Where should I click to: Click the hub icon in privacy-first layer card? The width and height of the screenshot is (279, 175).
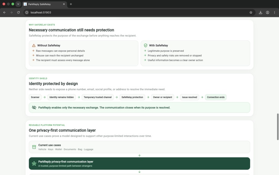[x=34, y=164]
